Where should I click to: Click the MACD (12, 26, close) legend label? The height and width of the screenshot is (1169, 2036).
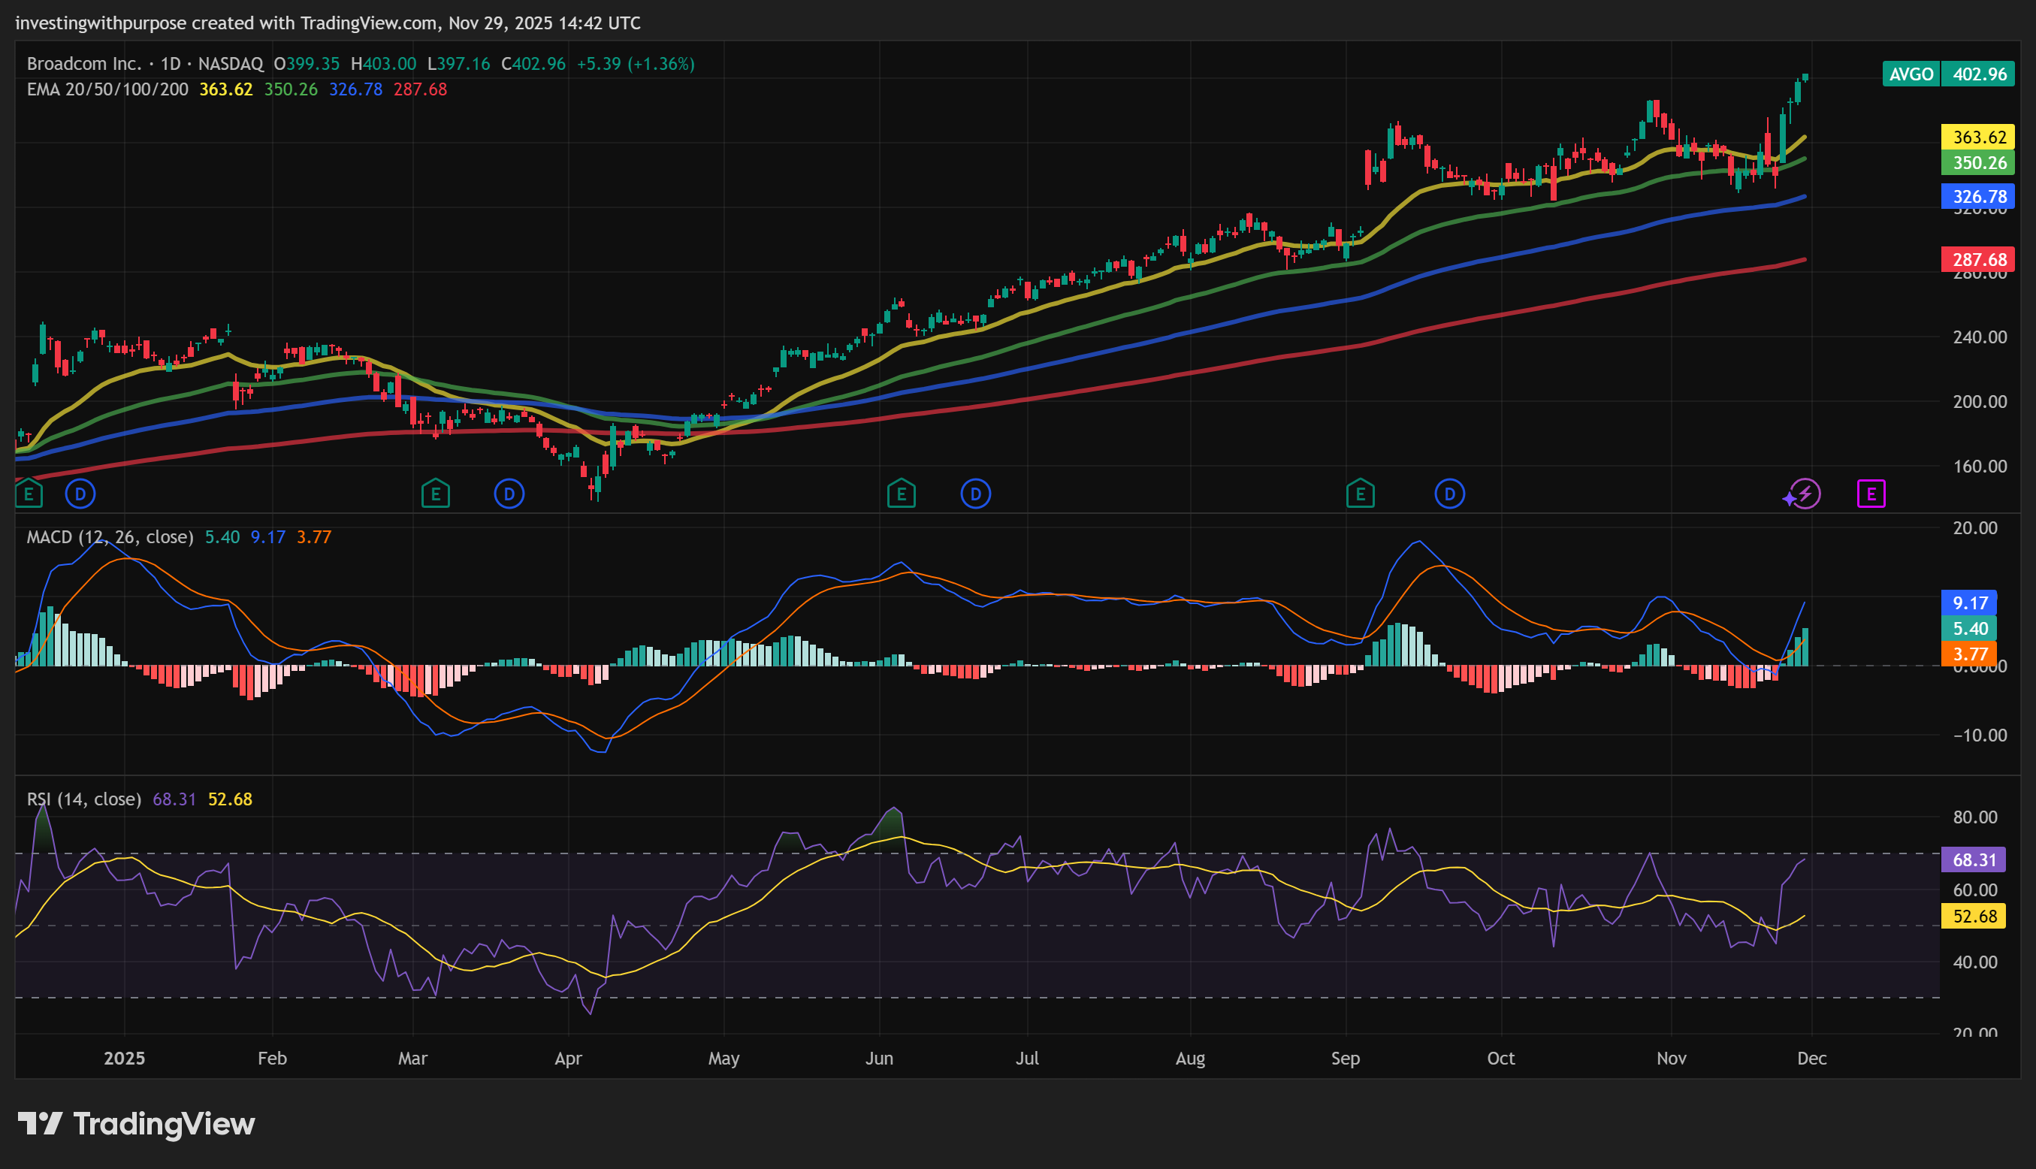coord(110,536)
